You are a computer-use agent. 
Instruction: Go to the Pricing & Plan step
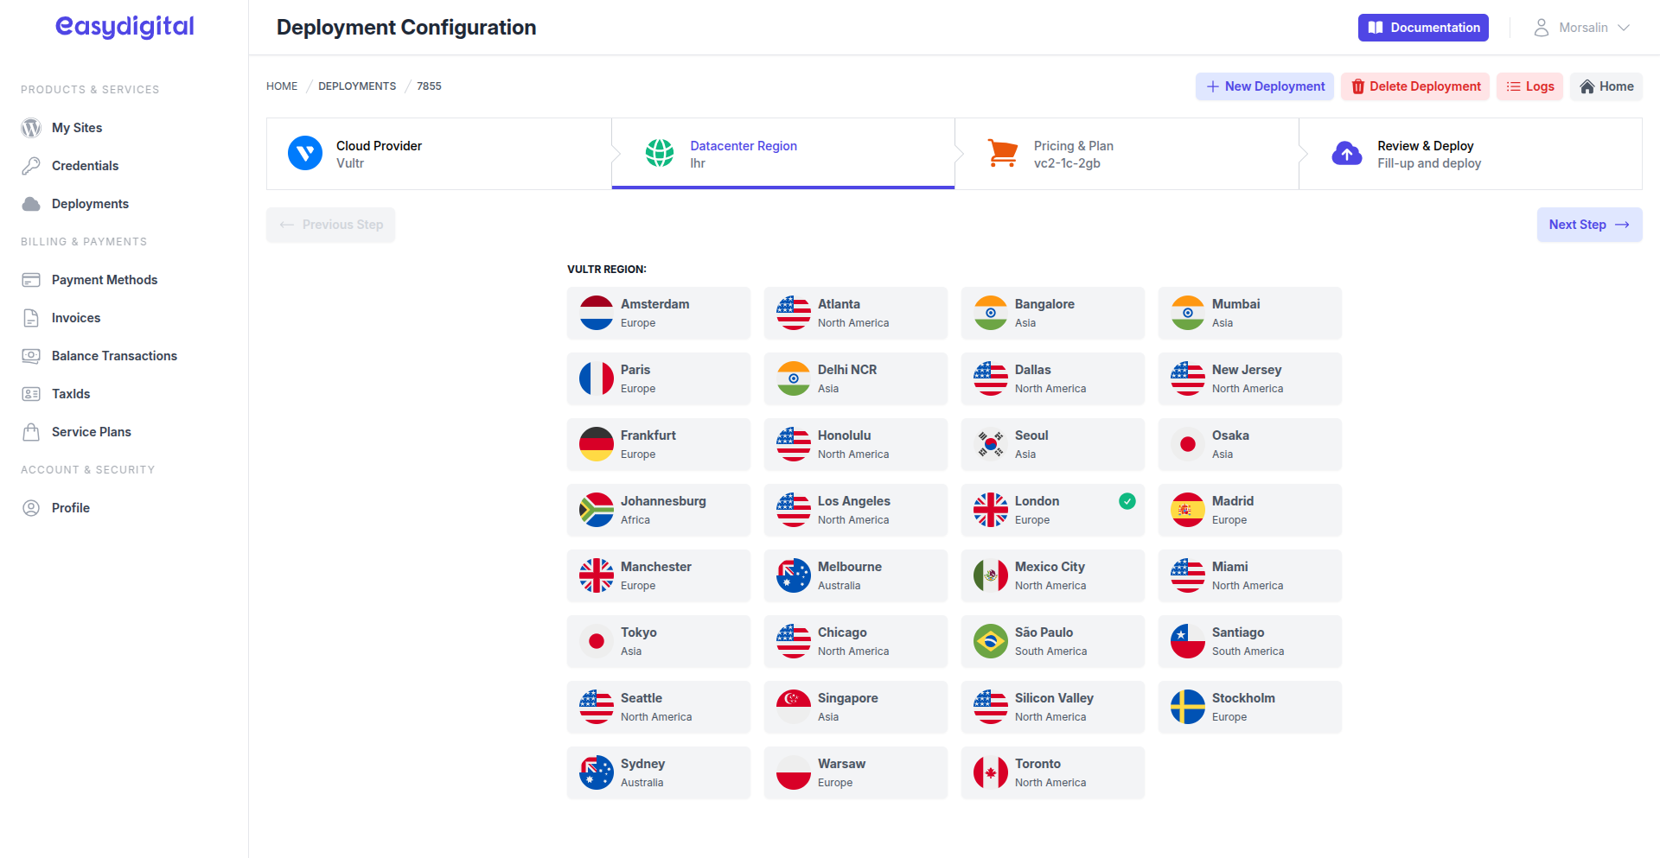pos(1124,153)
